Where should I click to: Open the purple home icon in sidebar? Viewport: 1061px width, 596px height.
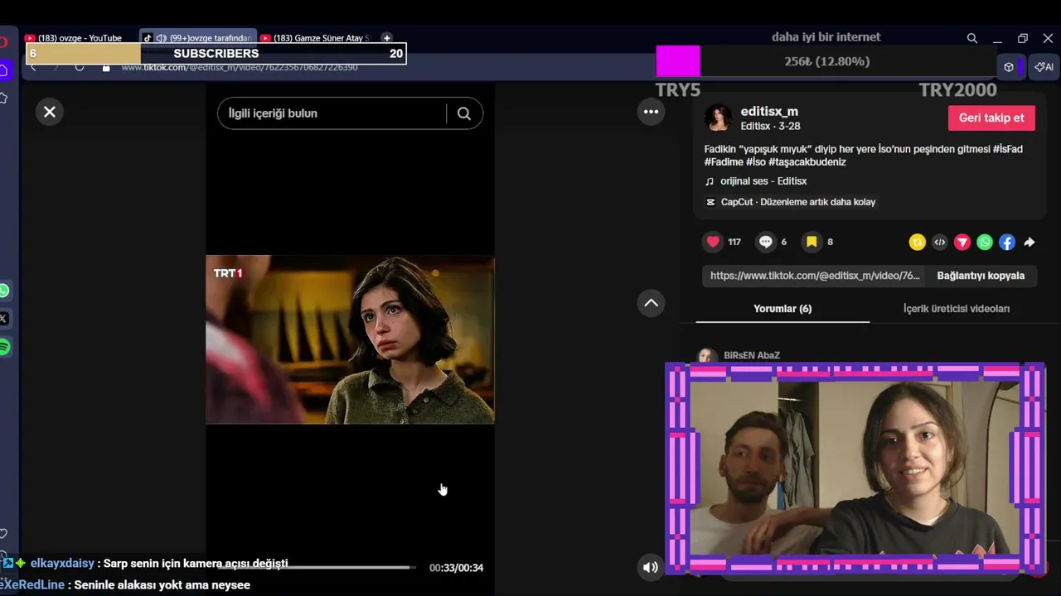[x=4, y=70]
